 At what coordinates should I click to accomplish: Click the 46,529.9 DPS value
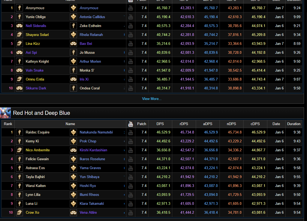[163, 132]
